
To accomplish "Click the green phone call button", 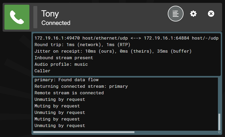I will pyautogui.click(x=17, y=17).
